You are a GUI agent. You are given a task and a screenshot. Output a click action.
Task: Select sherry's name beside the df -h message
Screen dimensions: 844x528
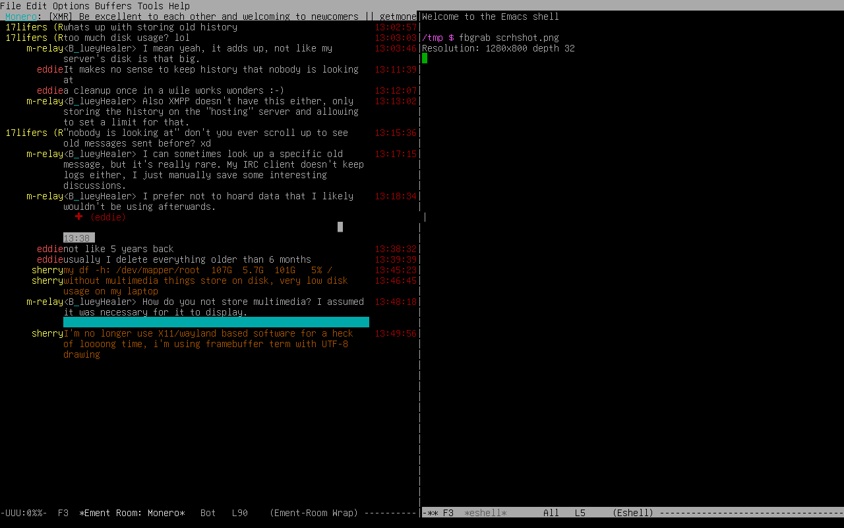47,270
